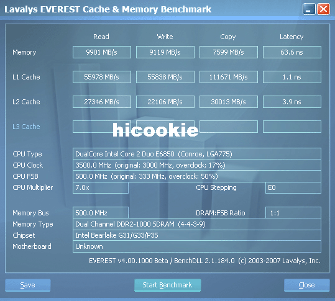
Task: Select Memory Read value 9901 MB/s
Action: (102, 52)
